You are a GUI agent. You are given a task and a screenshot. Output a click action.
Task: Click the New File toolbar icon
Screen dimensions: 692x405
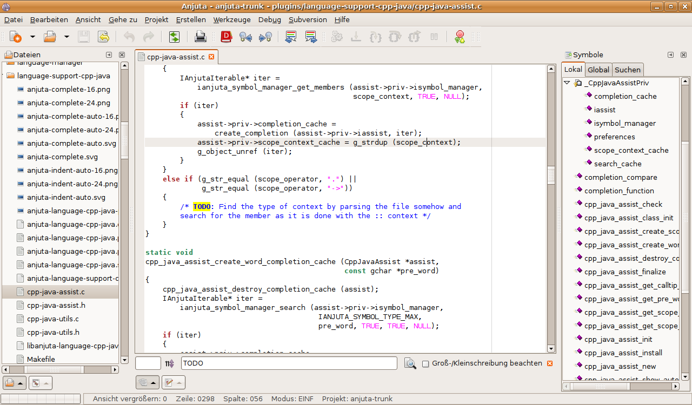tap(16, 37)
